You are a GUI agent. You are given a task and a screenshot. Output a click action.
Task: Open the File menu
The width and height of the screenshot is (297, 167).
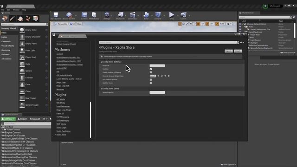point(3,10)
